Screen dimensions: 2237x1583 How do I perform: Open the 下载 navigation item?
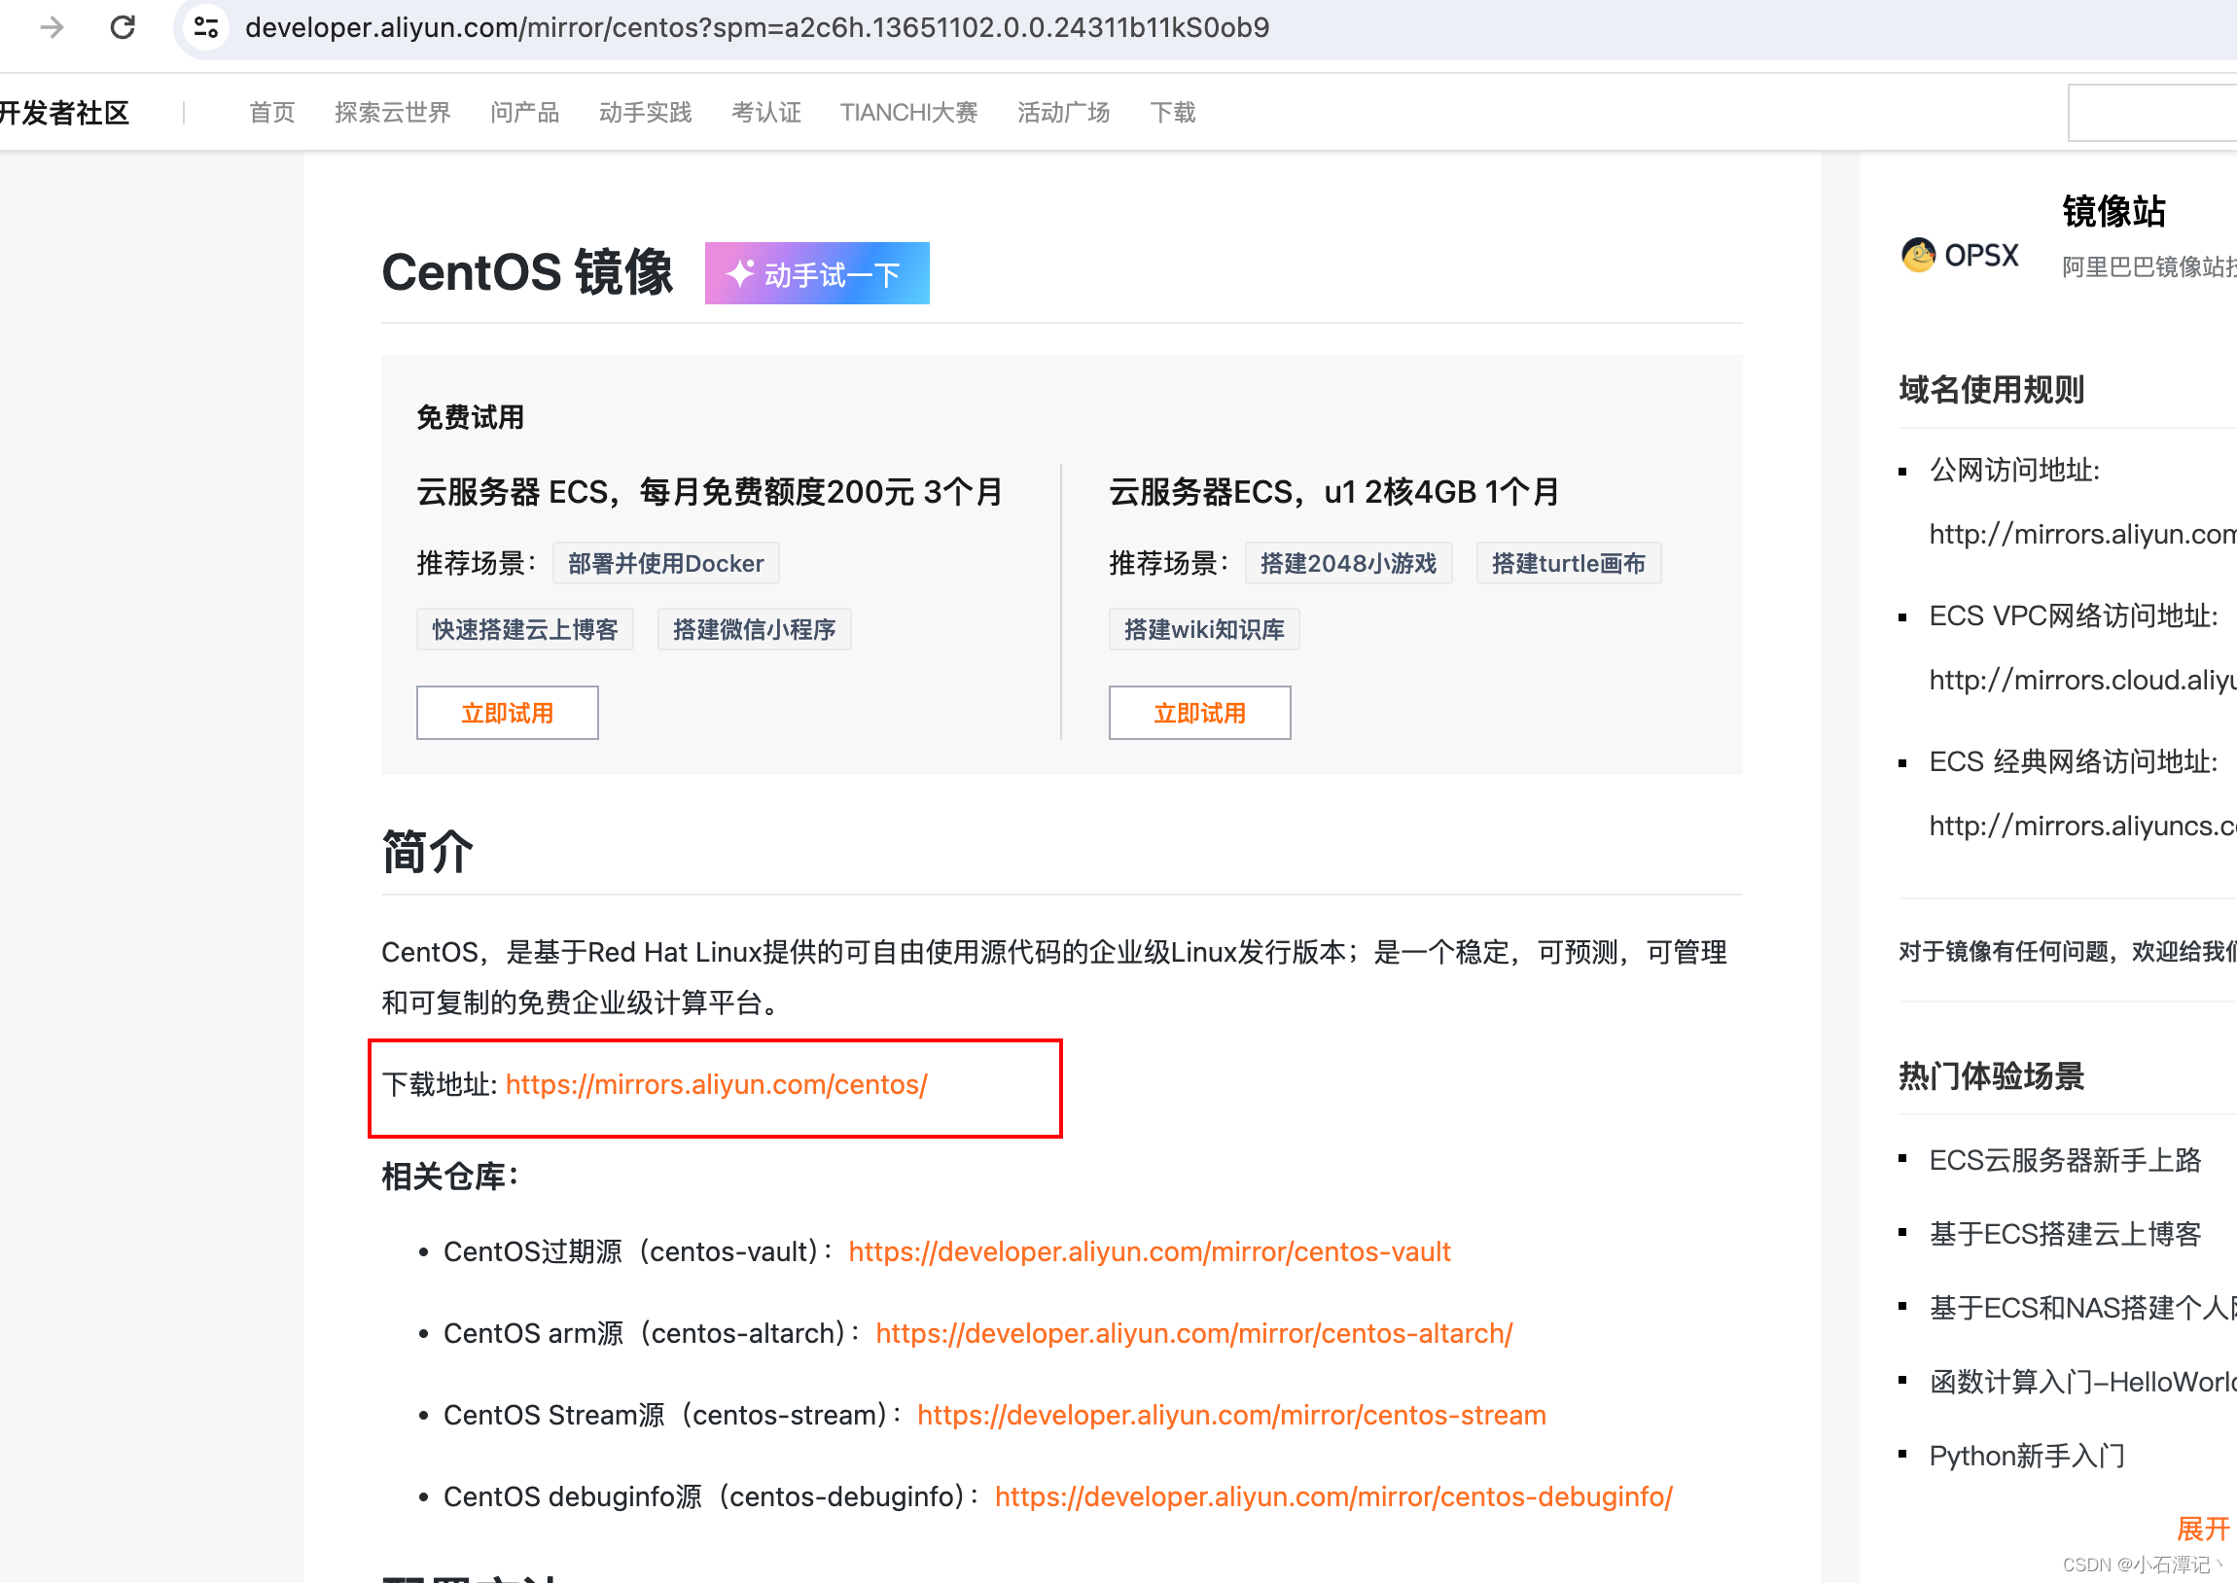pos(1173,112)
